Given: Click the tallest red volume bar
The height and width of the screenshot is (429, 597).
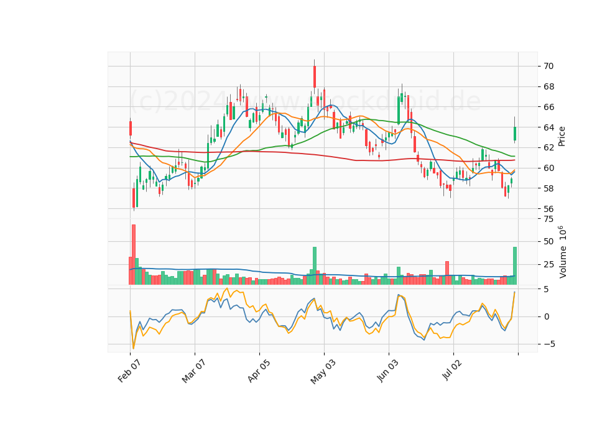Looking at the screenshot, I should pyautogui.click(x=134, y=255).
